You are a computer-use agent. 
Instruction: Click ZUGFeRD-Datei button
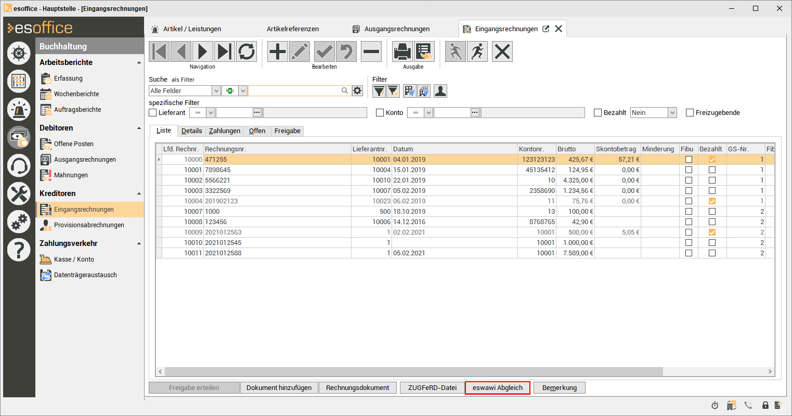click(432, 387)
